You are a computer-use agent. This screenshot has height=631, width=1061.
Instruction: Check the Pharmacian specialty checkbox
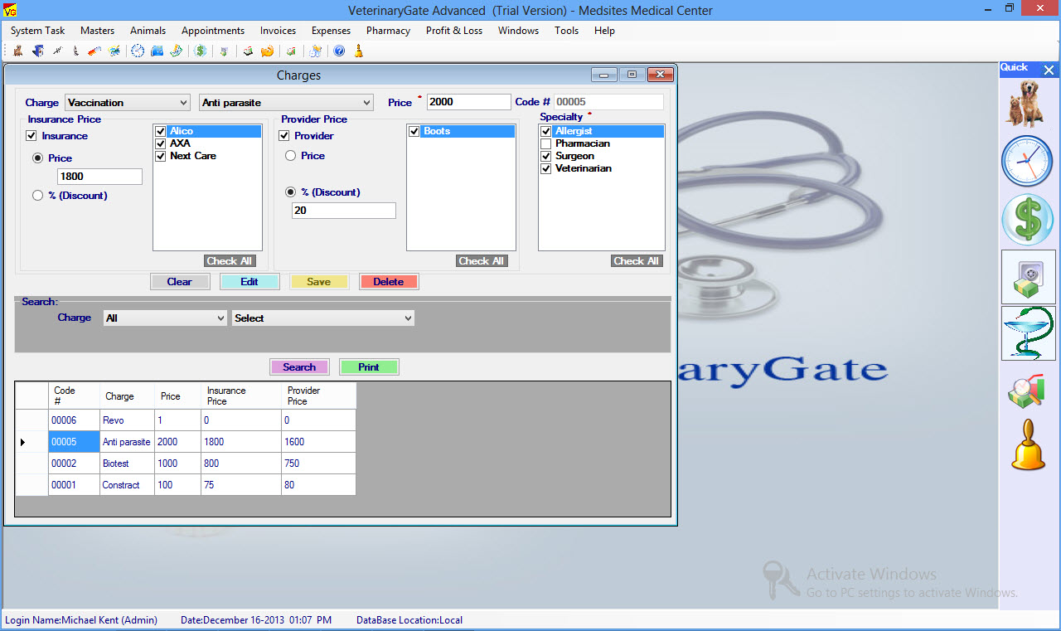[545, 144]
